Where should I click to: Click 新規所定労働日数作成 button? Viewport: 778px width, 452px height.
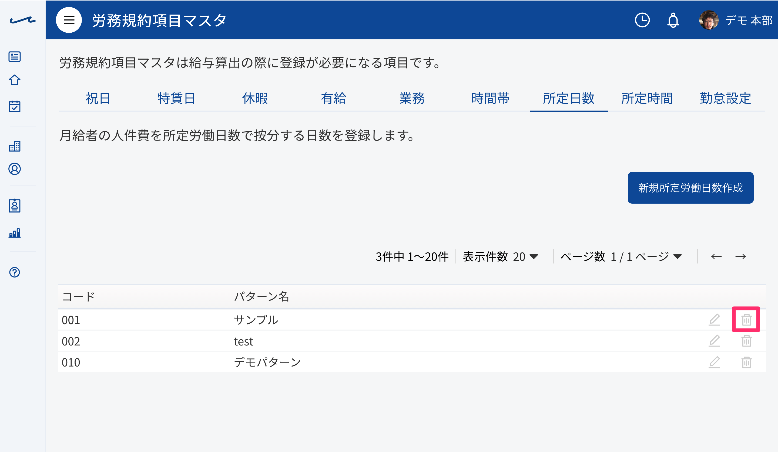tap(690, 188)
